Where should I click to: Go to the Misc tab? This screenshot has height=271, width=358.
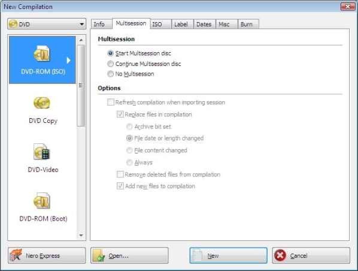coord(226,24)
